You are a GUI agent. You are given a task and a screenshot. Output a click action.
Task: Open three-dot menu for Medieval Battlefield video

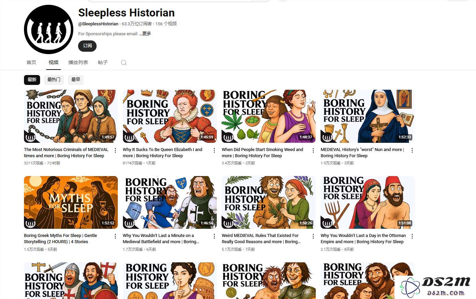coord(214,236)
